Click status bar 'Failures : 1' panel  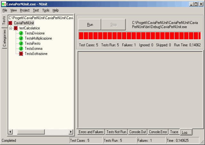point(151,141)
